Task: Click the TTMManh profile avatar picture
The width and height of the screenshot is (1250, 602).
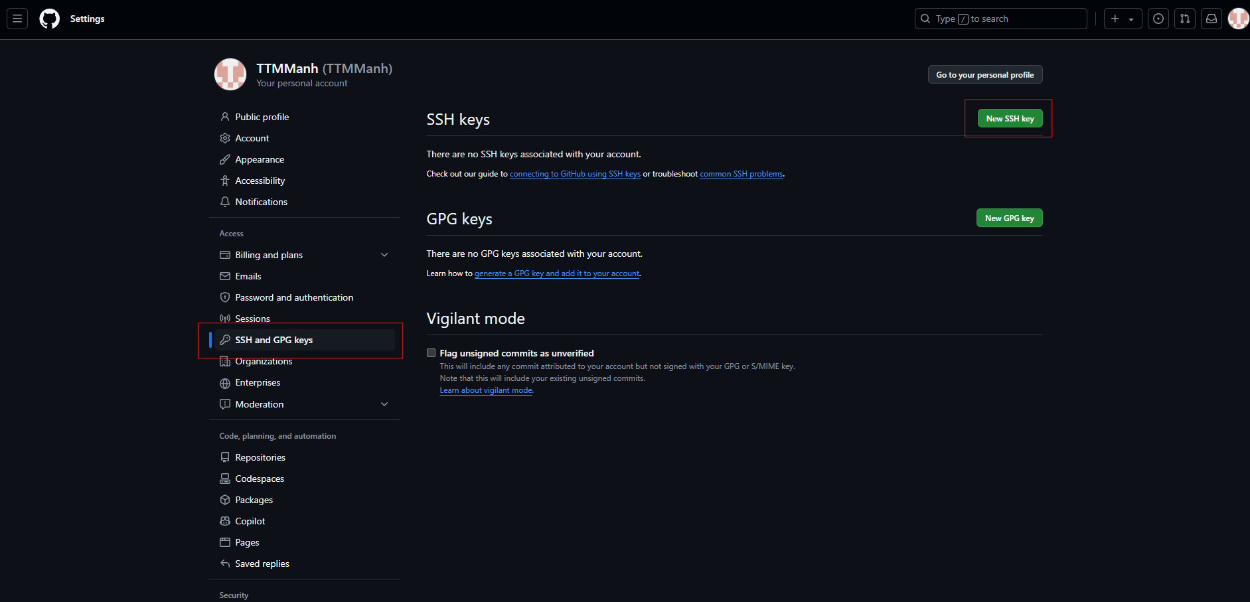Action: coord(230,74)
